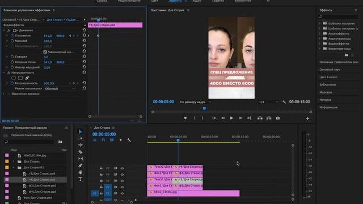The height and width of the screenshot is (204, 363).
Task: Create elliptical mask under Непрозрачность
Action: pos(14,78)
